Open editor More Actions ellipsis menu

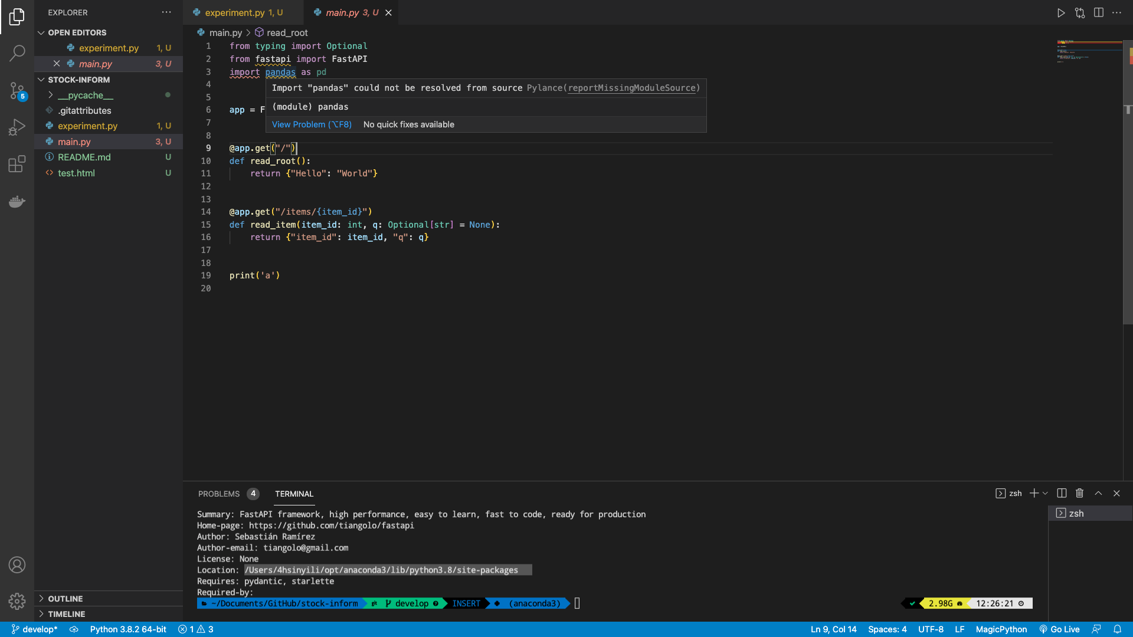click(1117, 13)
